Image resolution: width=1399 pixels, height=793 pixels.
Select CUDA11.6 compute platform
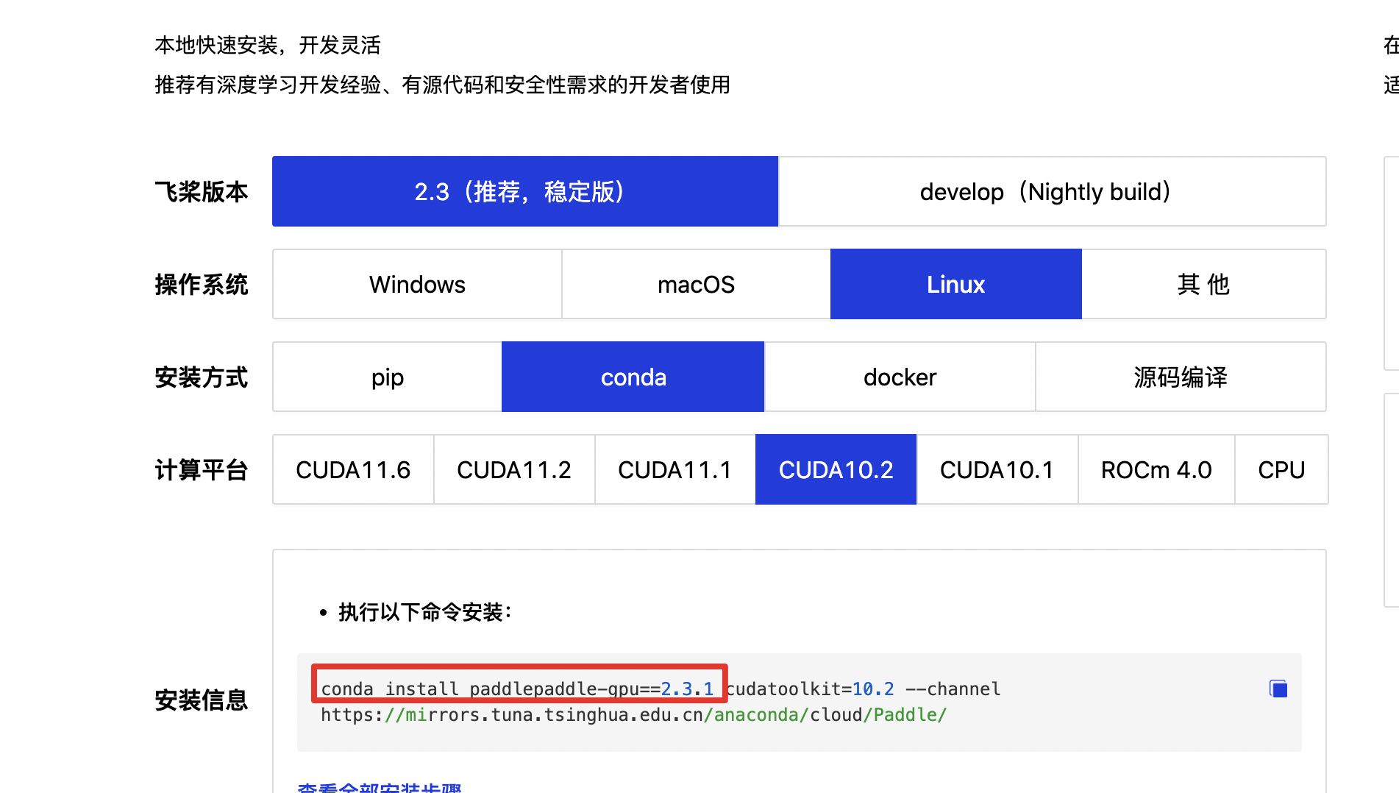(353, 469)
